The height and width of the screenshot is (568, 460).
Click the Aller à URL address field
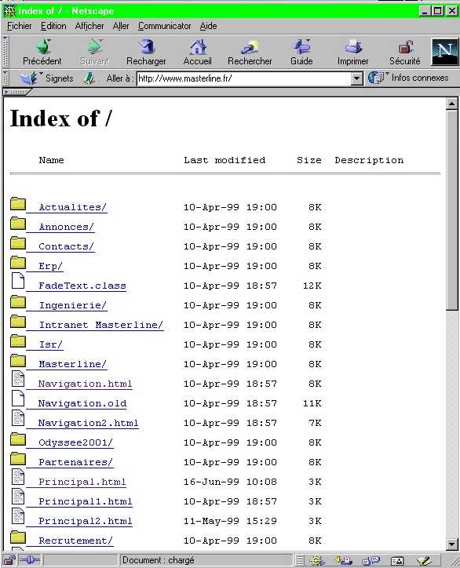coord(243,78)
